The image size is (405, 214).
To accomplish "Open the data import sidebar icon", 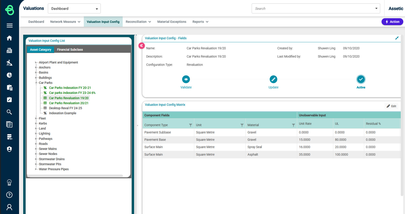I will (9, 137).
